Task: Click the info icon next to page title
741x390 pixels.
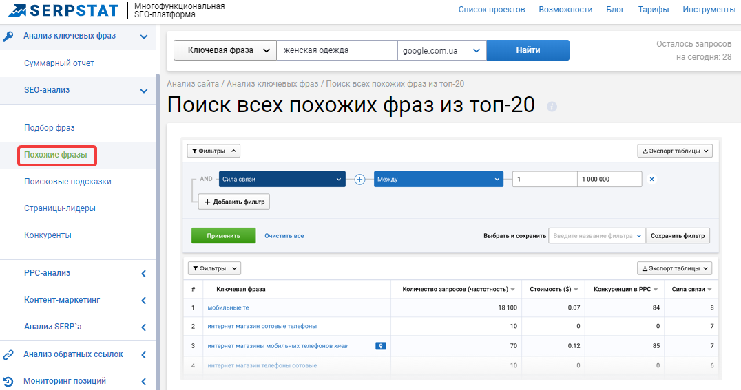Action: click(552, 106)
